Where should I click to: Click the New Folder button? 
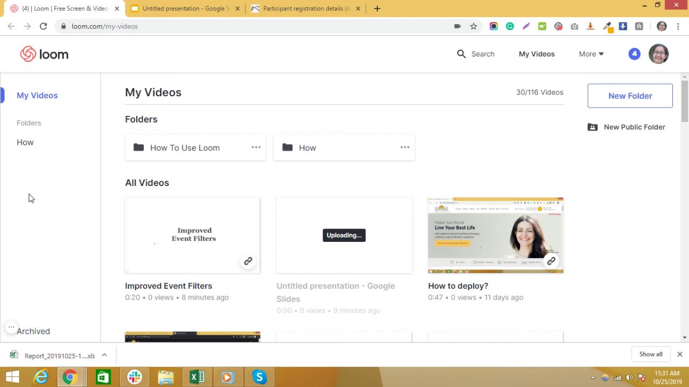(x=630, y=96)
